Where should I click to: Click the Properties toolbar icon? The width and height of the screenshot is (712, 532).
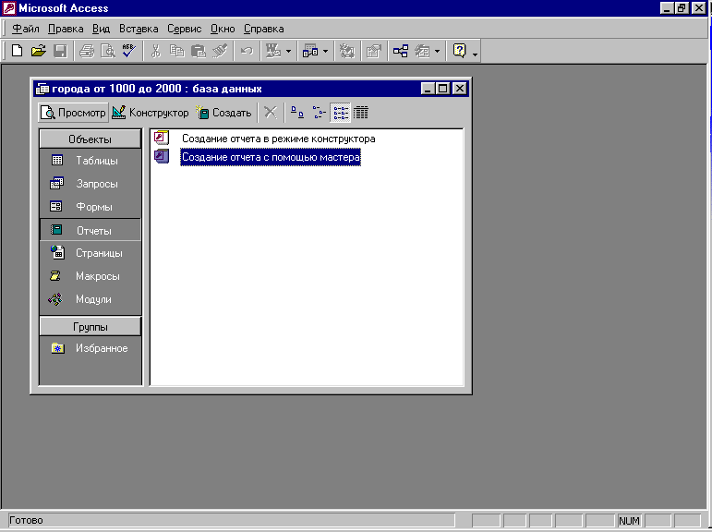pos(373,51)
